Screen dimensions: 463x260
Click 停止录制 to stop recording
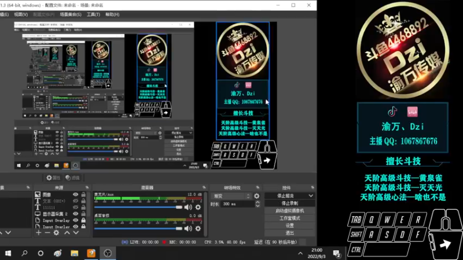click(x=290, y=203)
